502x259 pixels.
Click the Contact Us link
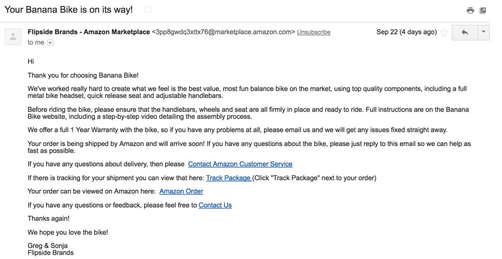215,205
